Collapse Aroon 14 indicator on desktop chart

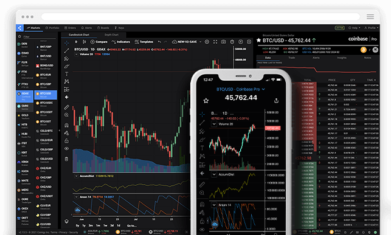(x=76, y=197)
